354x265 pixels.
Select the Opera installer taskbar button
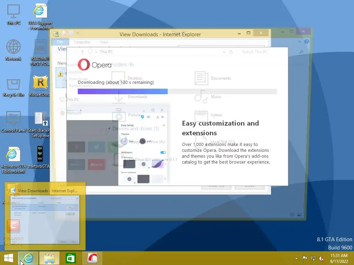(92, 258)
